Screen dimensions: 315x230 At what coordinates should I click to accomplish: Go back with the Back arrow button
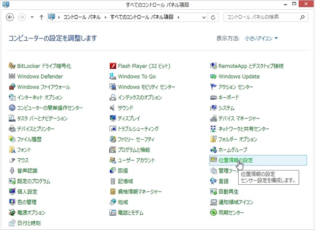point(10,17)
